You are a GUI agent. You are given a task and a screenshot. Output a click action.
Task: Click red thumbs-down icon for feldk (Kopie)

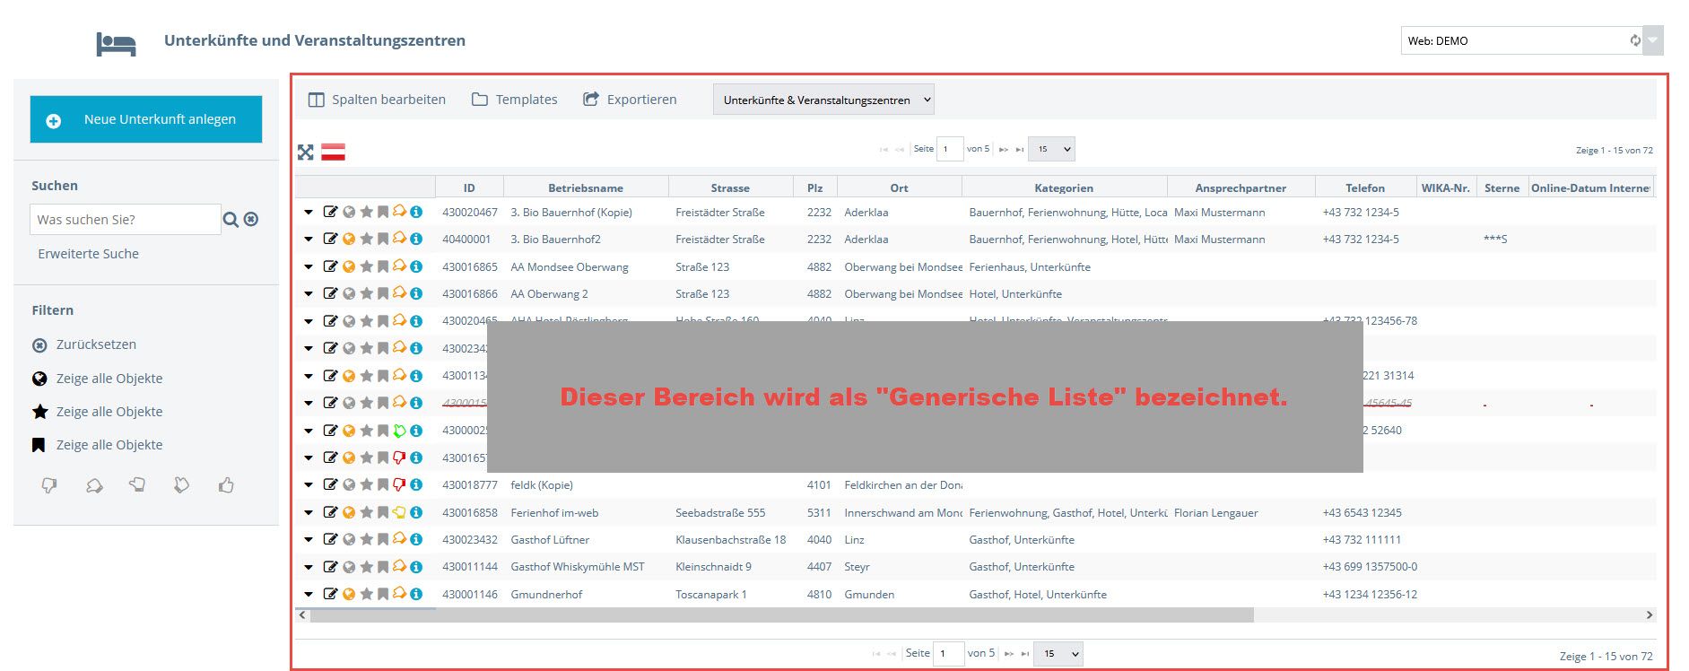(x=399, y=484)
